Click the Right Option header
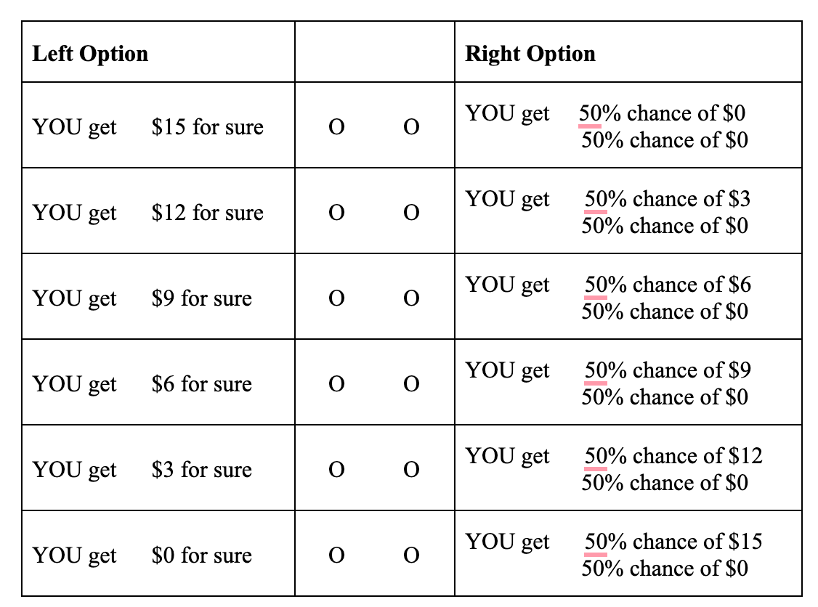The width and height of the screenshot is (818, 607). [x=530, y=54]
